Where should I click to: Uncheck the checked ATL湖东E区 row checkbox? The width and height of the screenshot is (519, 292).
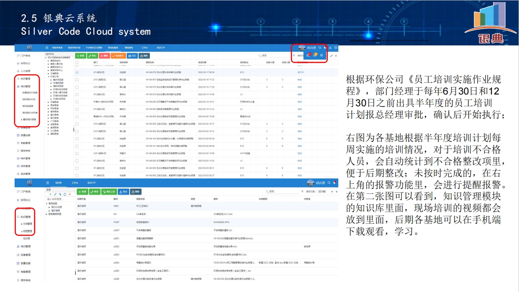tap(77, 73)
